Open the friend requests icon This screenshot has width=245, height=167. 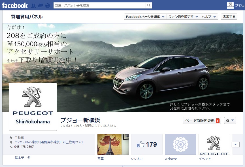pyautogui.click(x=33, y=6)
